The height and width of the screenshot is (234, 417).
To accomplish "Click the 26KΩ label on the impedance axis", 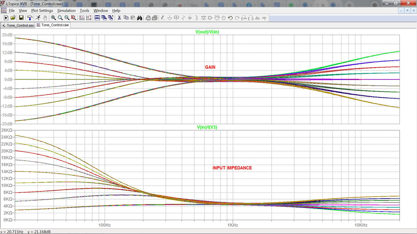I will (7, 130).
